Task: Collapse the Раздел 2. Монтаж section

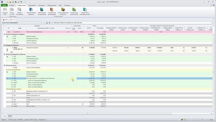Action: point(4,45)
